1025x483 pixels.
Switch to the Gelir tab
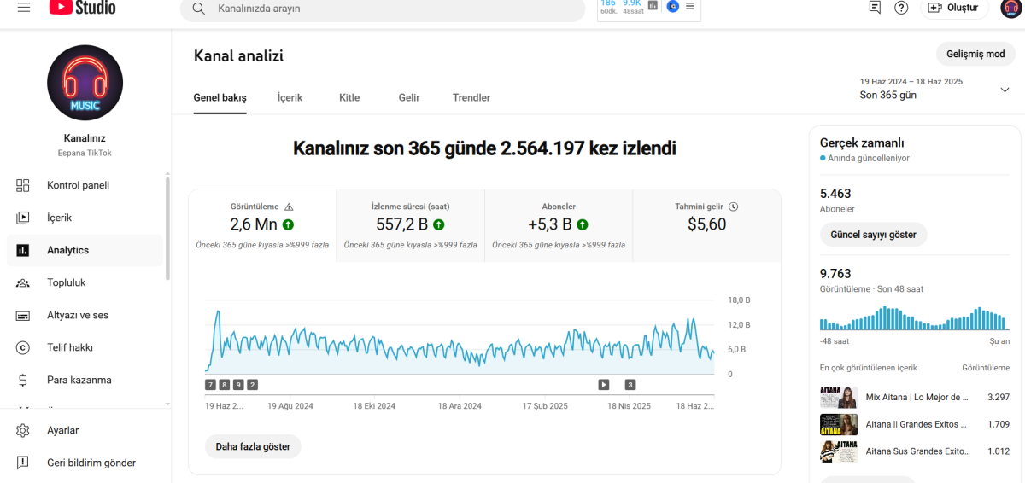pyautogui.click(x=409, y=97)
